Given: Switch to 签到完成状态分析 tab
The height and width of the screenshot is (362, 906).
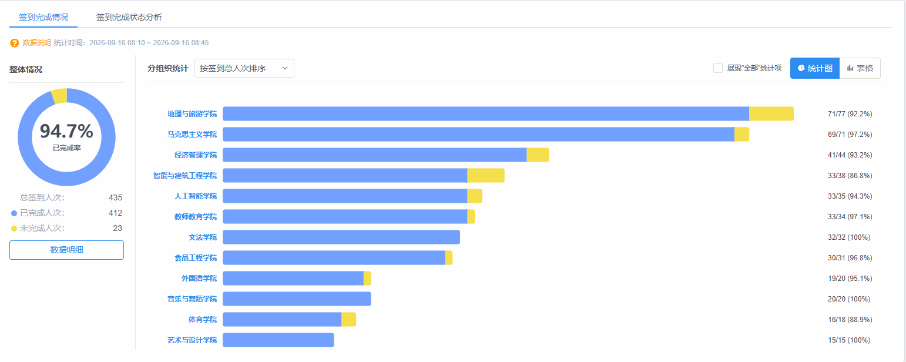Looking at the screenshot, I should click(x=129, y=17).
